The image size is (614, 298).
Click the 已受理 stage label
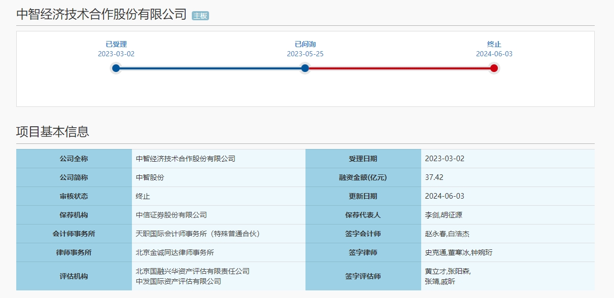pyautogui.click(x=116, y=44)
